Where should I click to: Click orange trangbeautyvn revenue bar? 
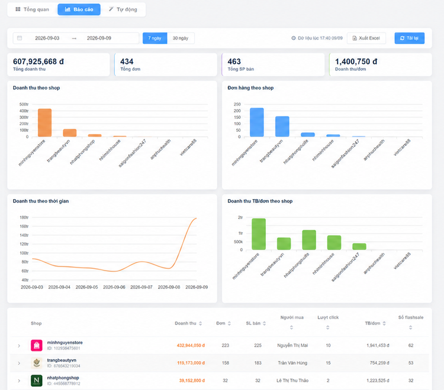(x=70, y=133)
